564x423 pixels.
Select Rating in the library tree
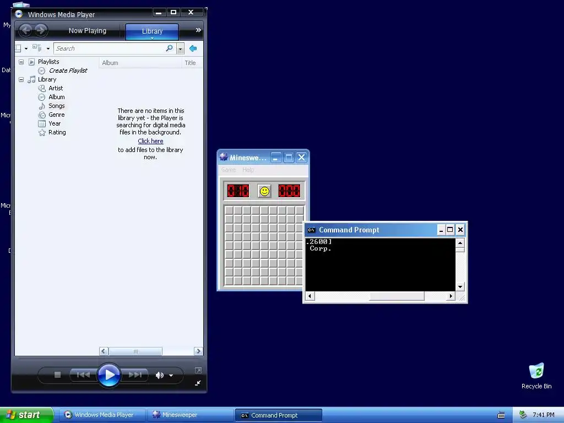pyautogui.click(x=57, y=132)
